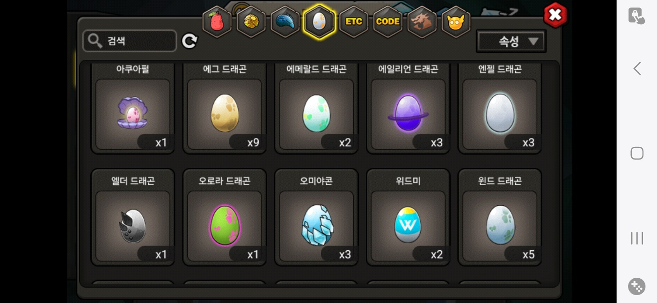The width and height of the screenshot is (657, 303).
Task: Select the blue dragon wing category icon
Action: pyautogui.click(x=285, y=22)
